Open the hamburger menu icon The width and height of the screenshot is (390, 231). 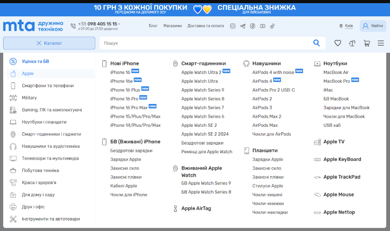(381, 43)
